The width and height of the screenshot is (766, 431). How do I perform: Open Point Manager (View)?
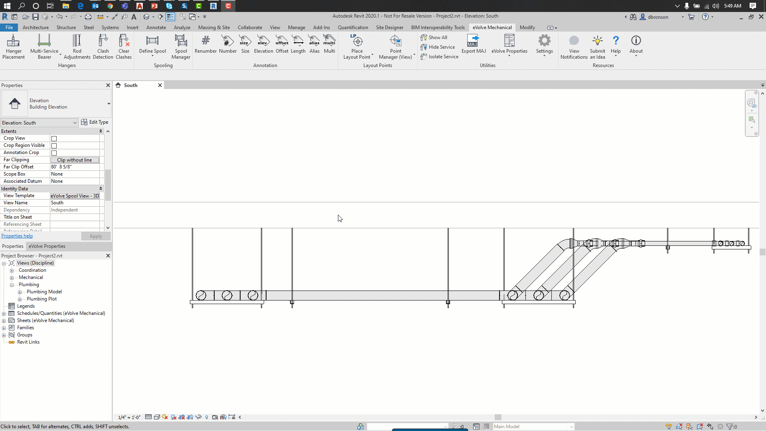point(395,46)
